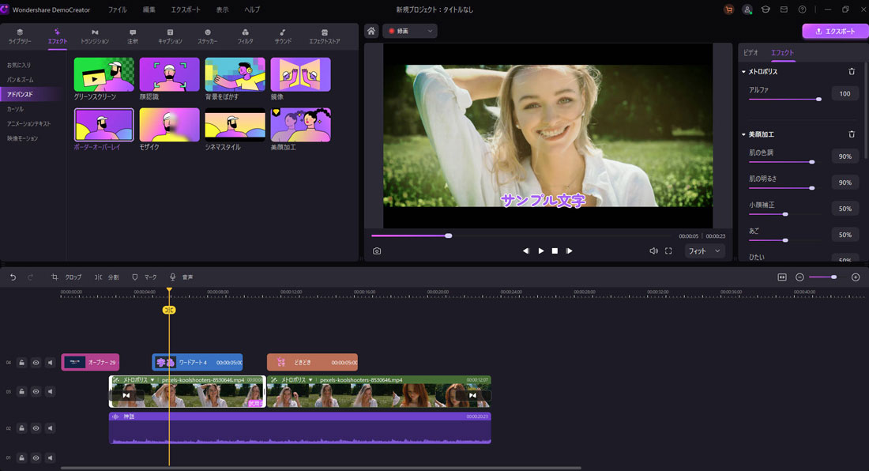Undo the last timeline action

pos(13,277)
